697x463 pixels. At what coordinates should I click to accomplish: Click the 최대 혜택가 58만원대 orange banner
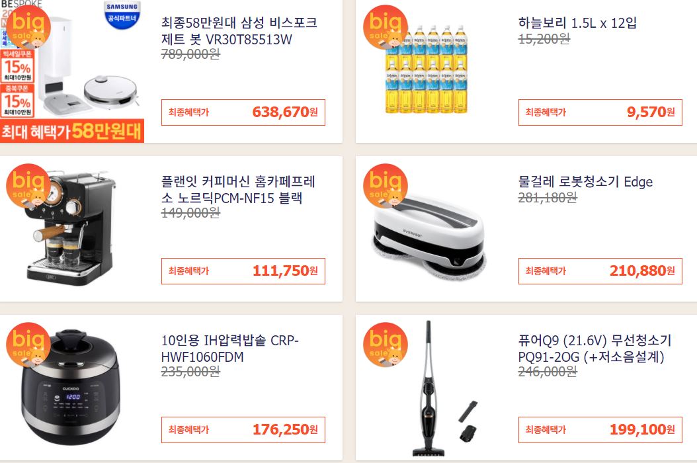[x=72, y=131]
